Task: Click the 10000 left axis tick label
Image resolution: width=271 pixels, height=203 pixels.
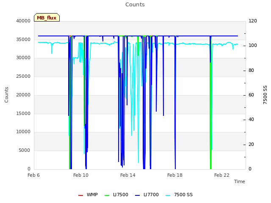Action: (x=23, y=132)
